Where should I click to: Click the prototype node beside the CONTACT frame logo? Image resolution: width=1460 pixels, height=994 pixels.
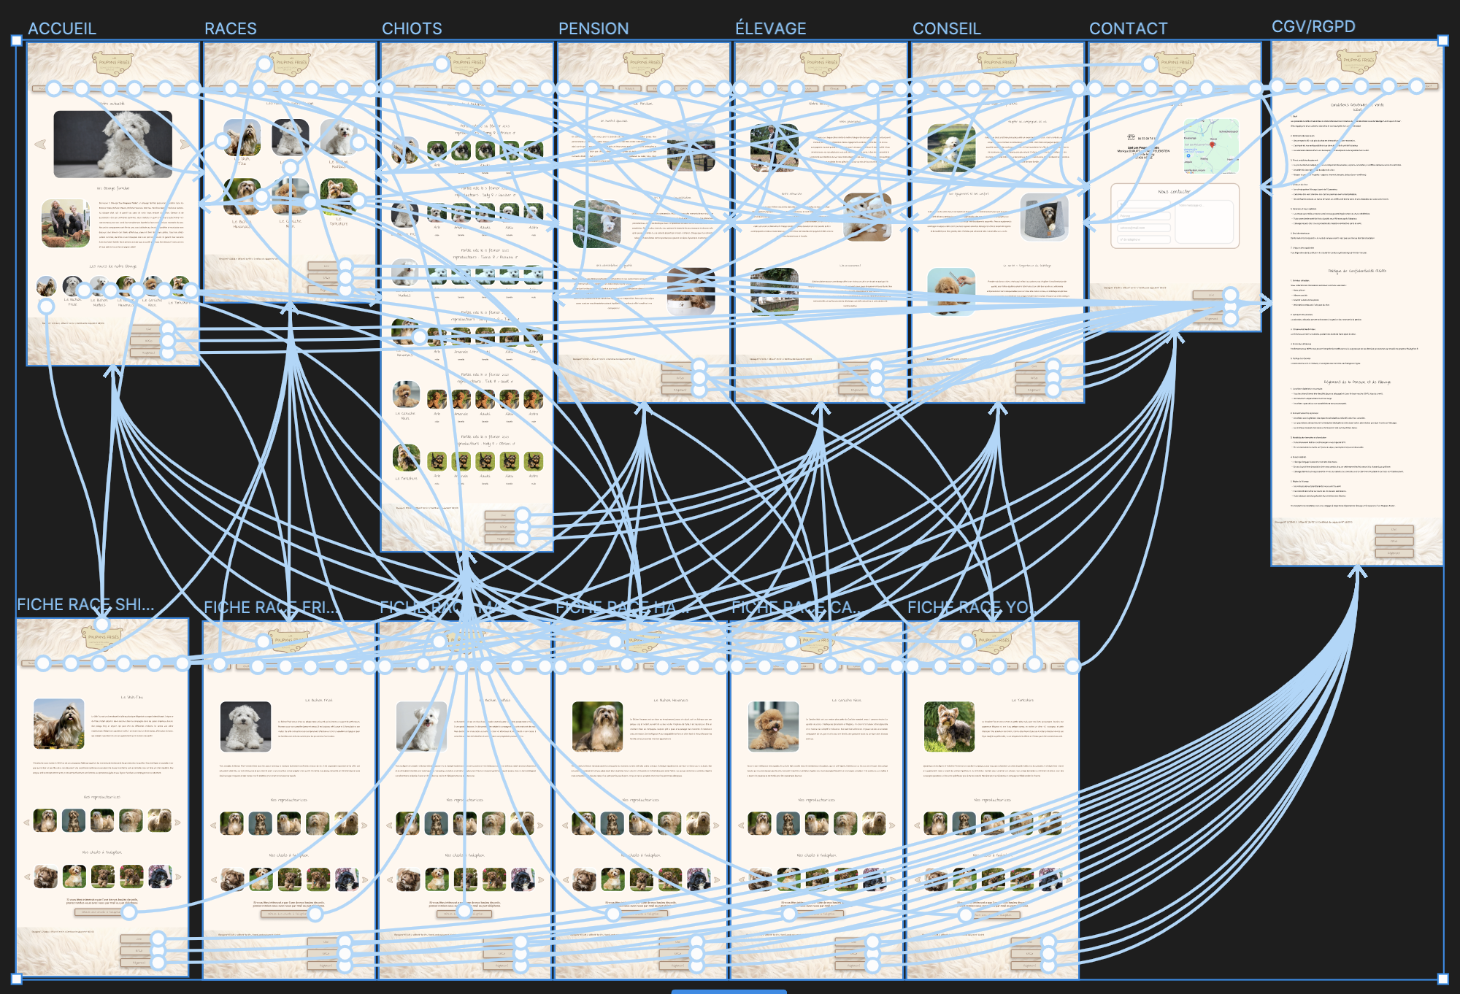click(1149, 64)
